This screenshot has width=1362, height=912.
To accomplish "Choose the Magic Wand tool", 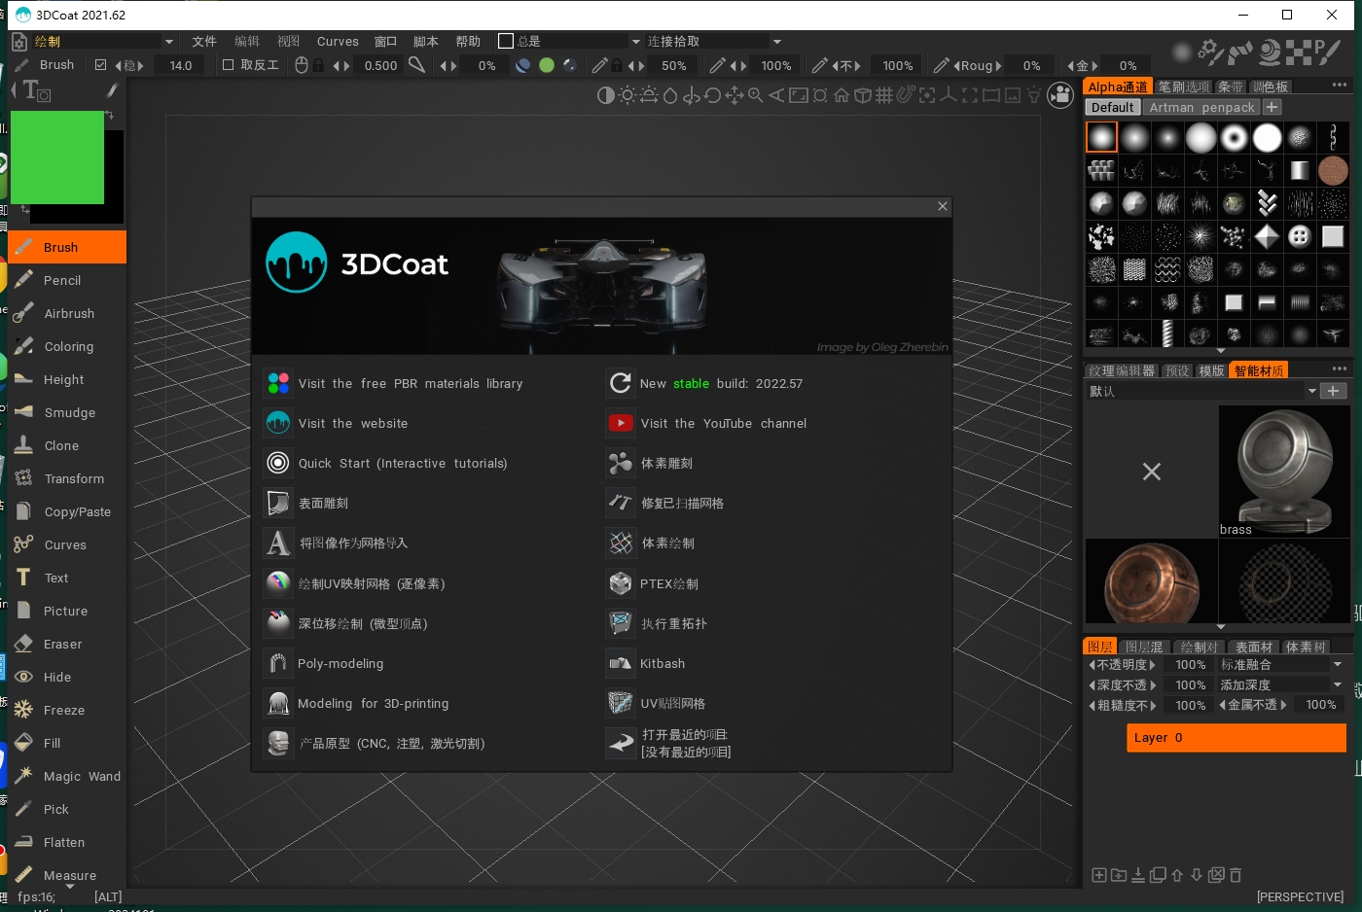I will click(82, 776).
